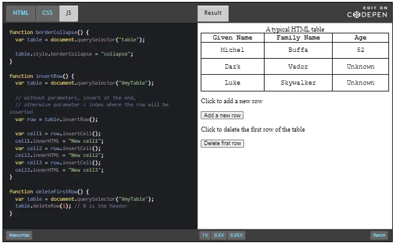Click the 'cell1.innerHTML = "New cell1"' line
The width and height of the screenshot is (394, 244).
59,141
